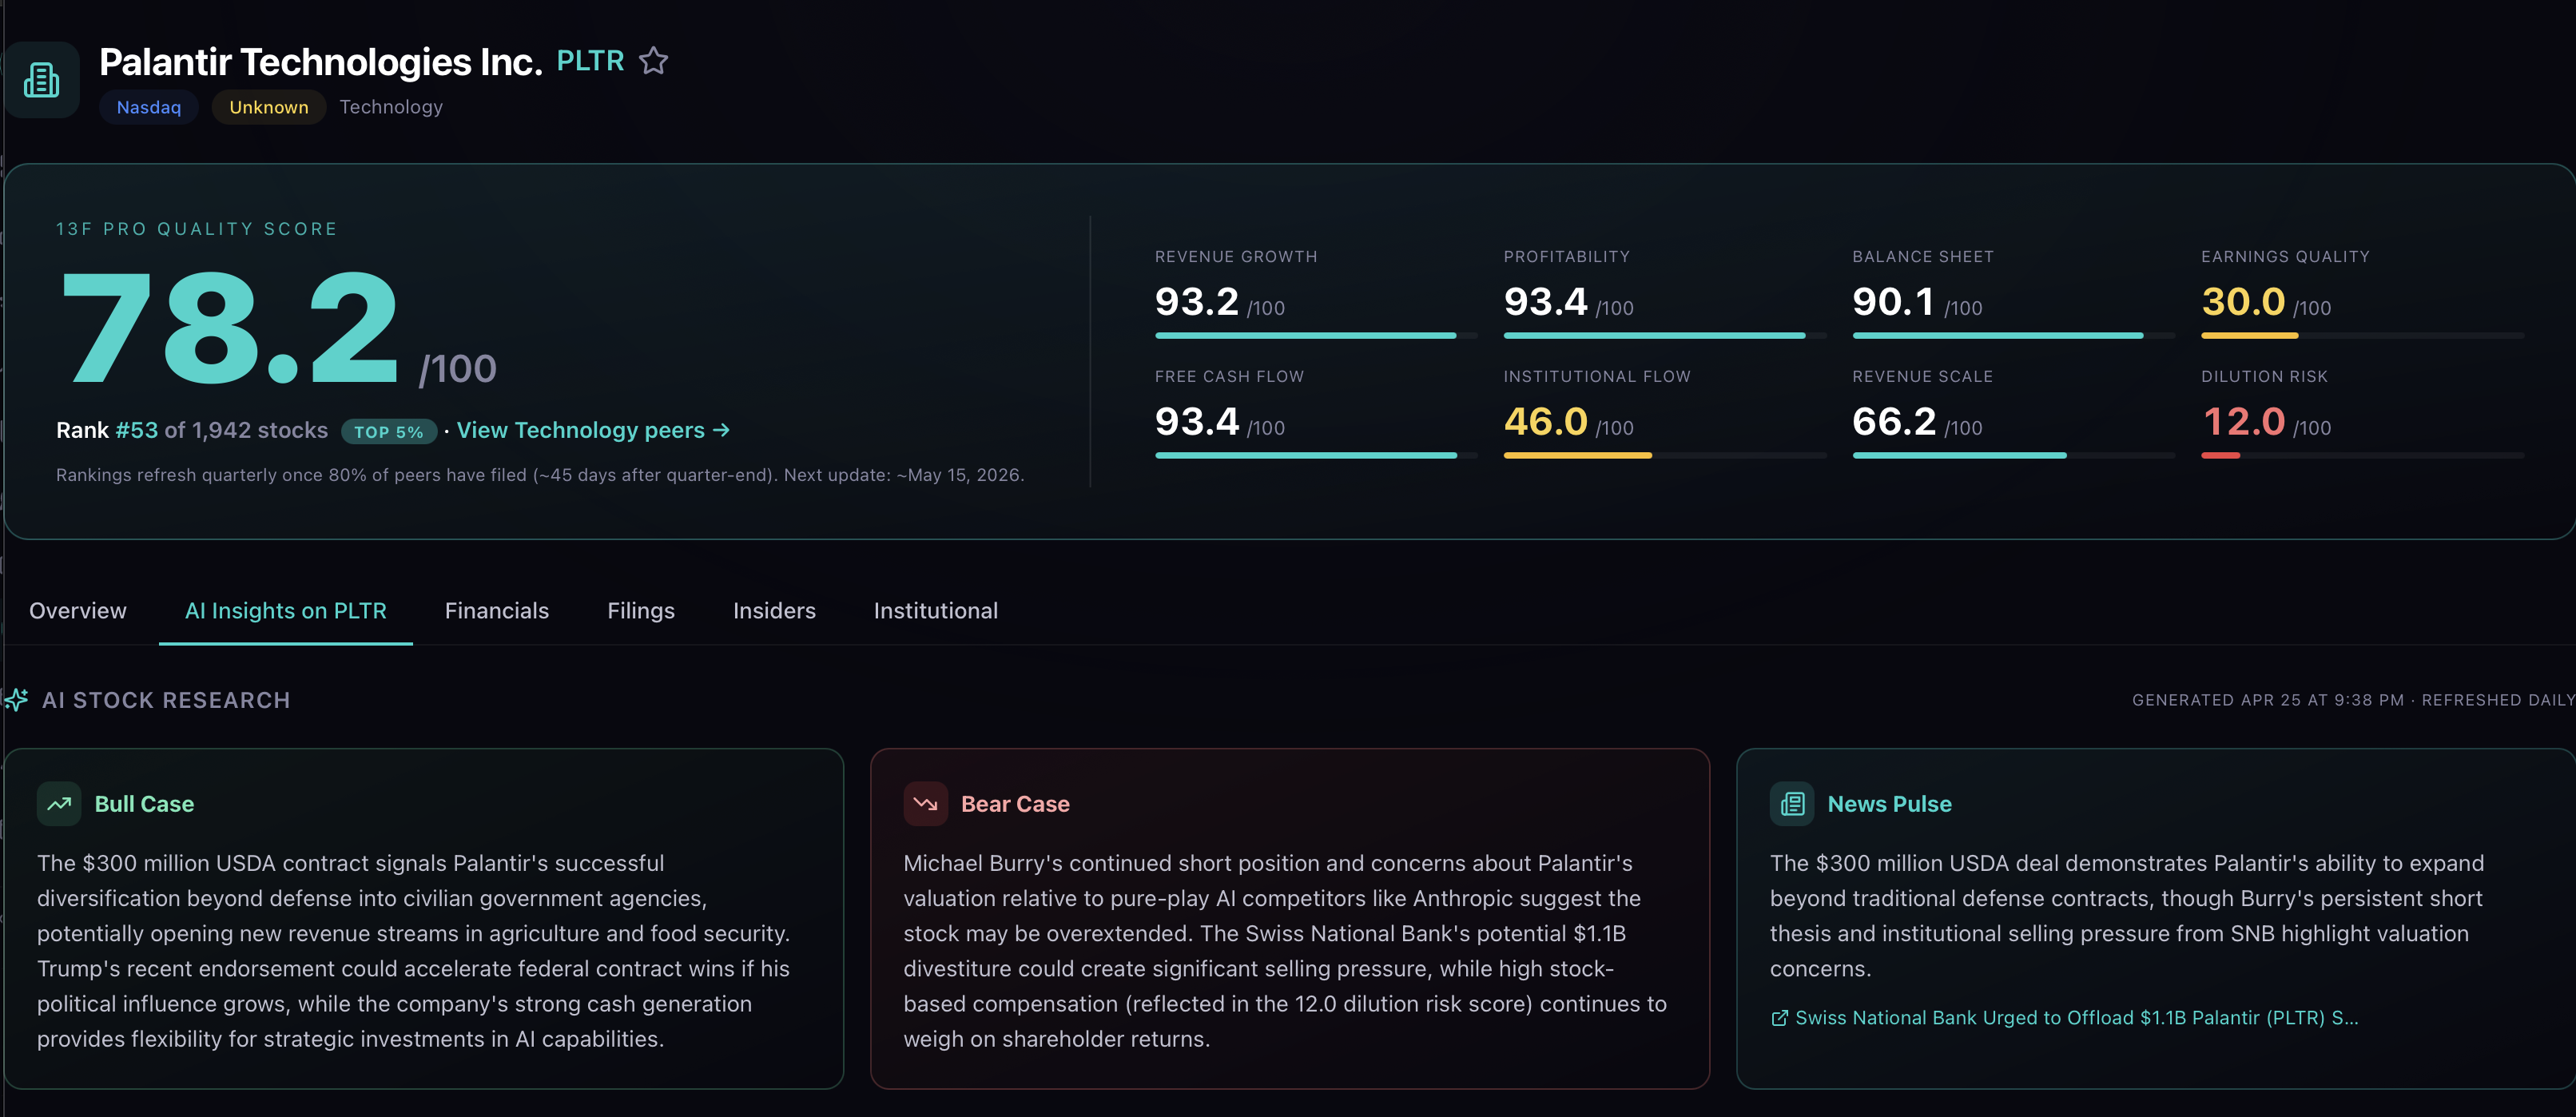The height and width of the screenshot is (1117, 2576).
Task: Click the Dilution Risk red progress bar
Action: click(x=2363, y=456)
